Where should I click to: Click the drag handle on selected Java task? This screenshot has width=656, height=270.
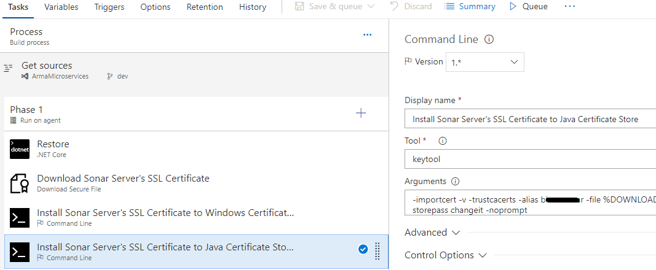click(x=377, y=250)
